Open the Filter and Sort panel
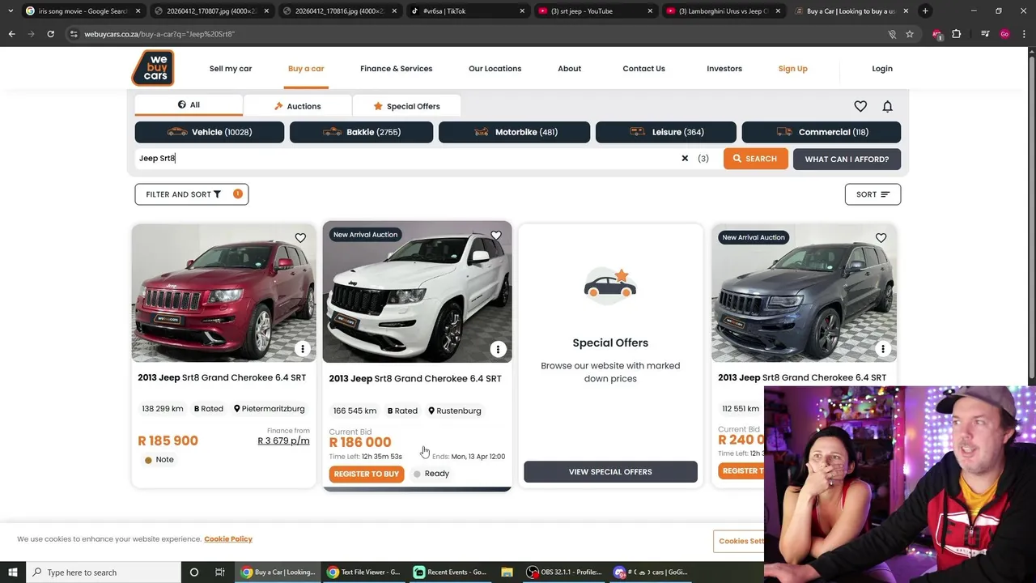This screenshot has width=1036, height=583. pos(192,194)
